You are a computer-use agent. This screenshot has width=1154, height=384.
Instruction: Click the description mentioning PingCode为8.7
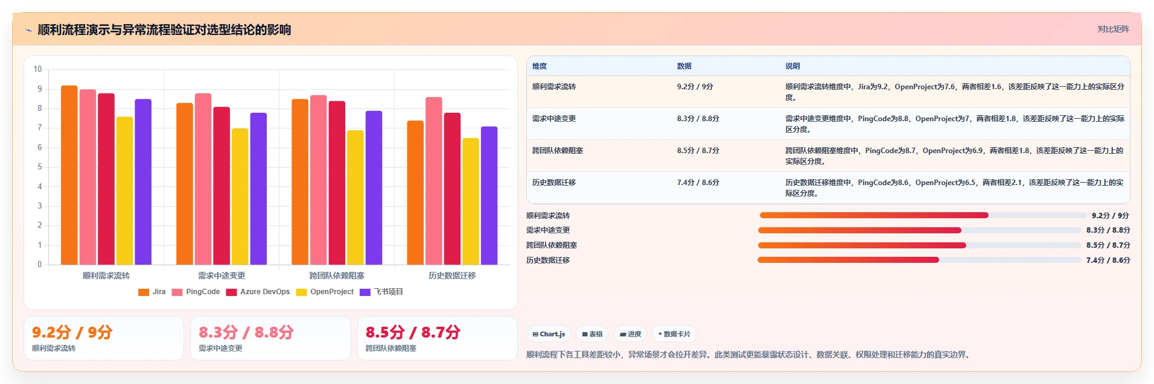(x=954, y=156)
